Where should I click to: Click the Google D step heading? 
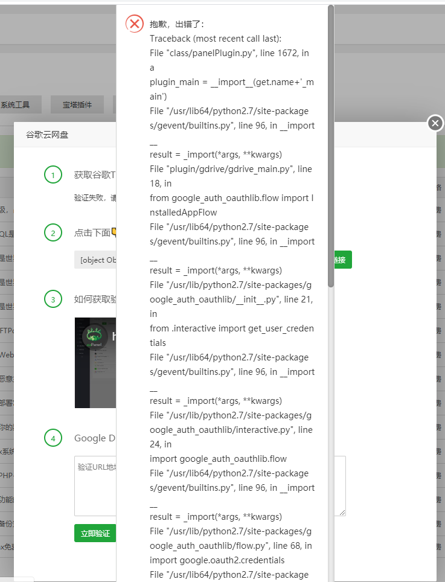95,438
